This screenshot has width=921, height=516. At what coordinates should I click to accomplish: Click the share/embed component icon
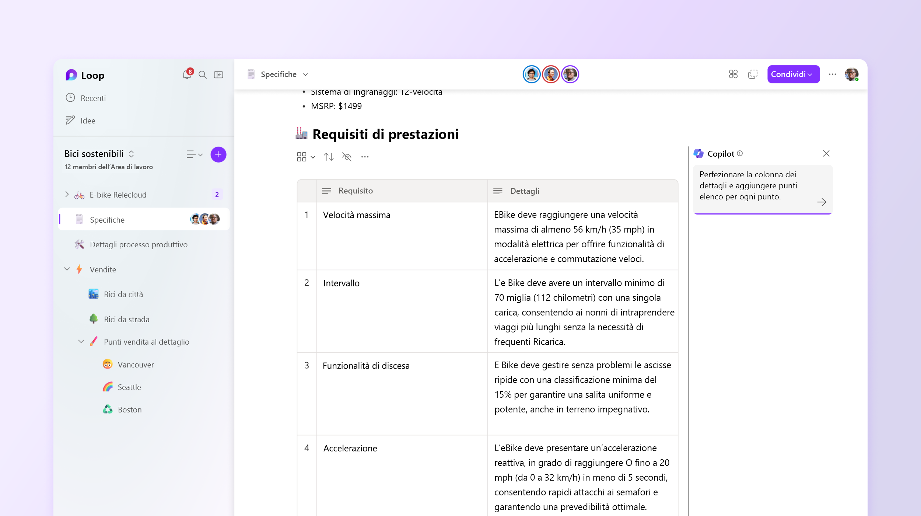(x=753, y=75)
